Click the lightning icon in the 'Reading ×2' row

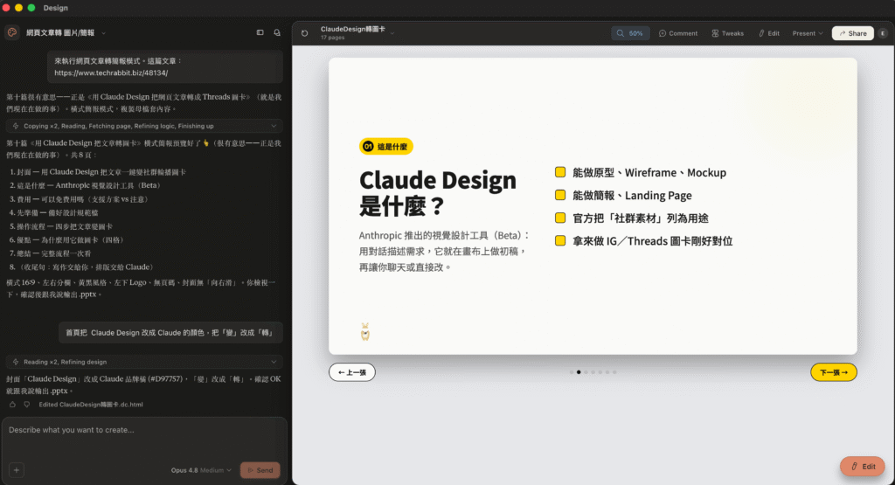click(16, 362)
